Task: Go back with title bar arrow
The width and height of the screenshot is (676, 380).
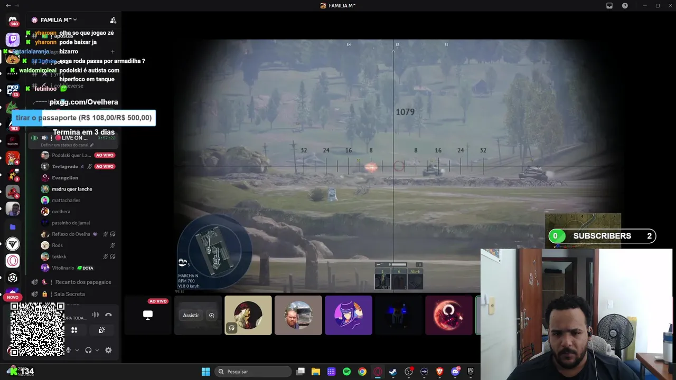Action: pos(8,5)
